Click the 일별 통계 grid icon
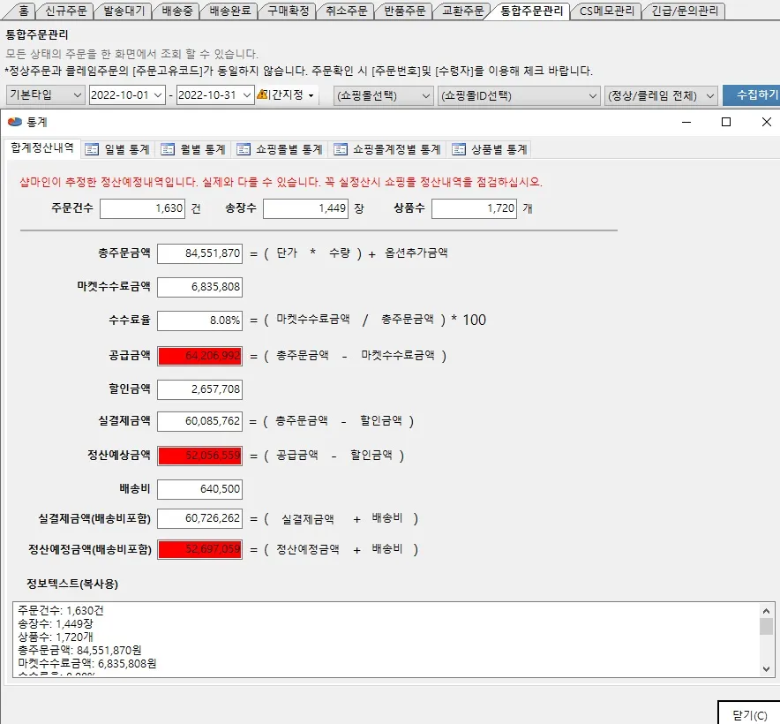780x724 pixels. tap(93, 150)
